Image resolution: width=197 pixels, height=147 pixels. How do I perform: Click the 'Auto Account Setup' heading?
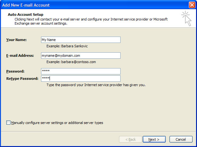coord(26,15)
